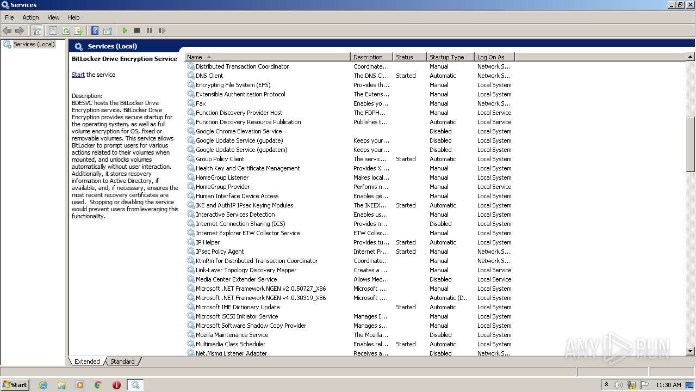Screen dimensions: 696x392
Task: Click the Restart Service toolbar icon
Action: [162, 31]
